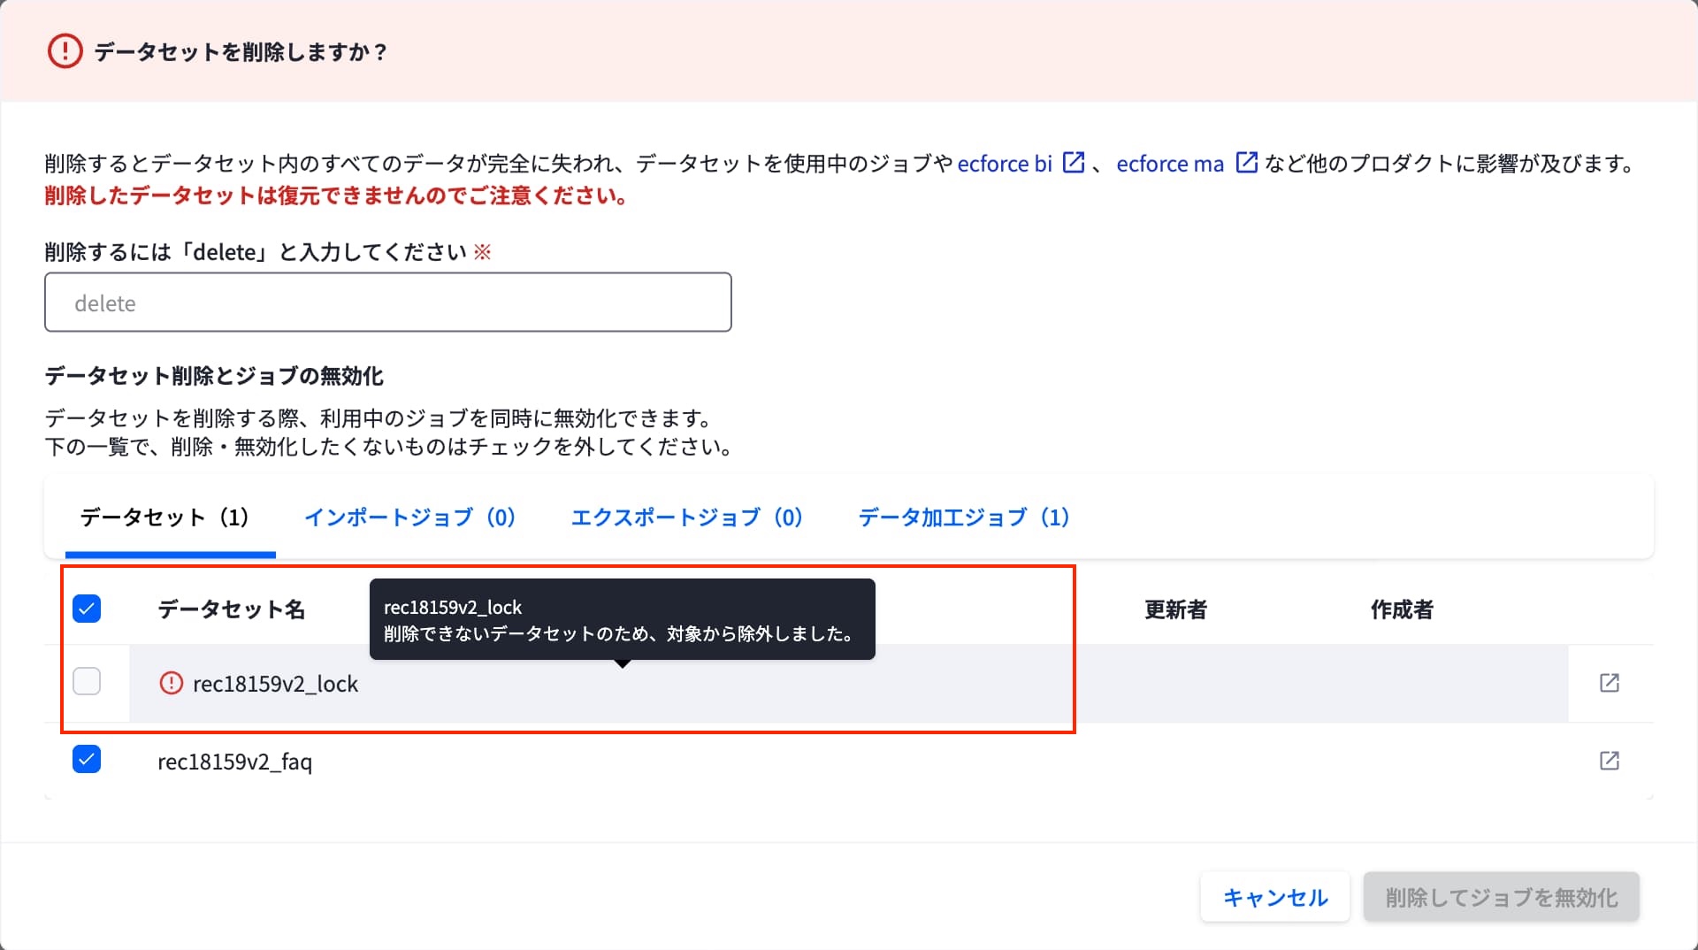Click external-link icon next to ecforce ma
The image size is (1698, 950).
(1246, 163)
